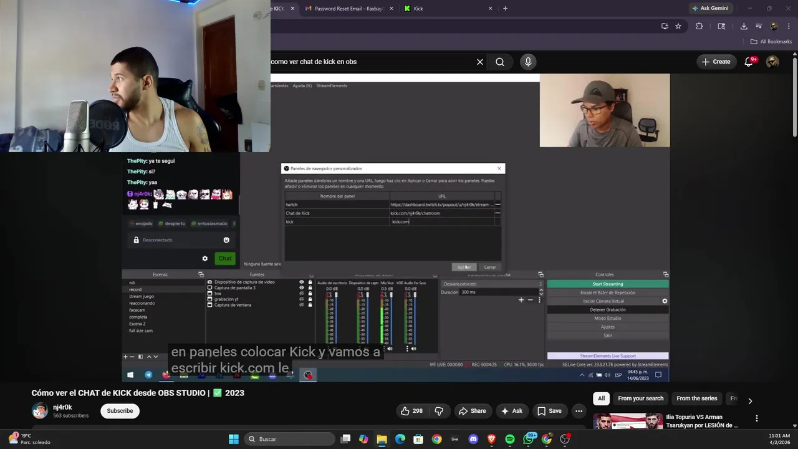Screen dimensions: 798x449
Task: Open more actions ellipsis beside Save
Action: (579, 411)
